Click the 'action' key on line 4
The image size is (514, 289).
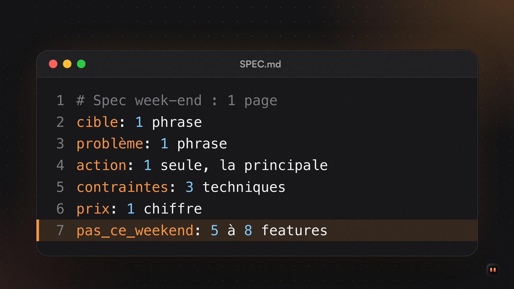(x=102, y=165)
